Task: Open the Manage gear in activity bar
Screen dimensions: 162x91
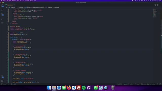Action: pos(2,81)
